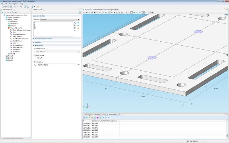Click the orange Build icon in main toolbar
229x143 pixels.
[38, 7]
